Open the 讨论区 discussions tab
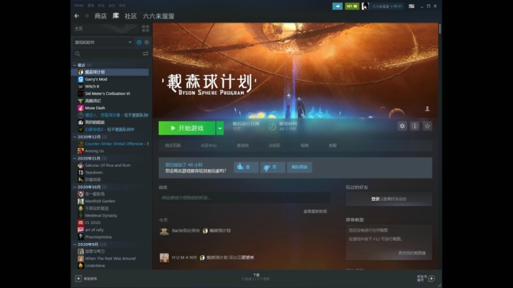The image size is (513, 288). [x=274, y=145]
